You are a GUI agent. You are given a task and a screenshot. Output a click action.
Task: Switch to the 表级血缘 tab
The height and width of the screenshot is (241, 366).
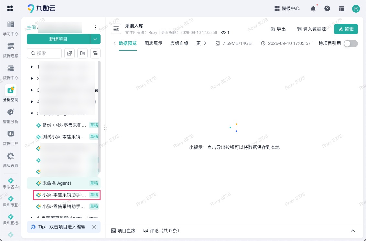(179, 43)
